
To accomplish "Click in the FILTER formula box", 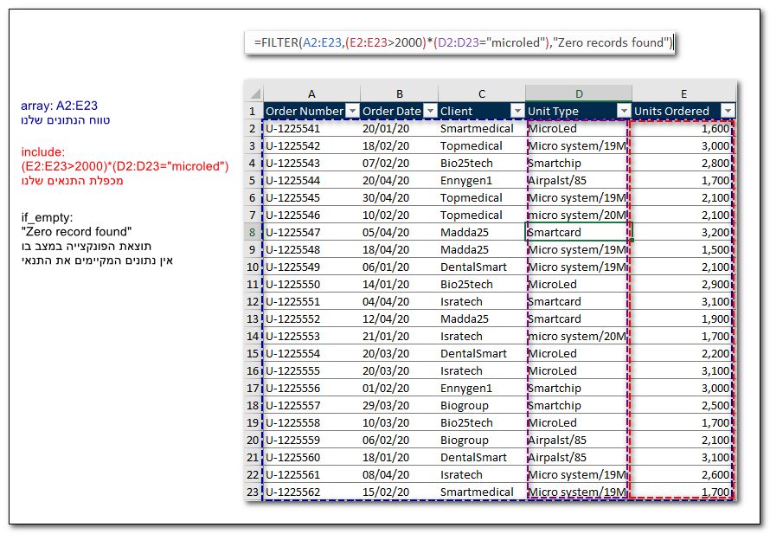I will (x=459, y=42).
